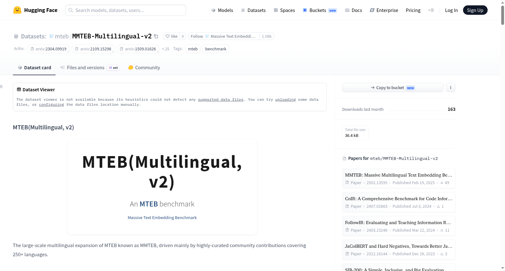The image size is (505, 271).
Task: Click the Sign Up button
Action: pos(475,10)
